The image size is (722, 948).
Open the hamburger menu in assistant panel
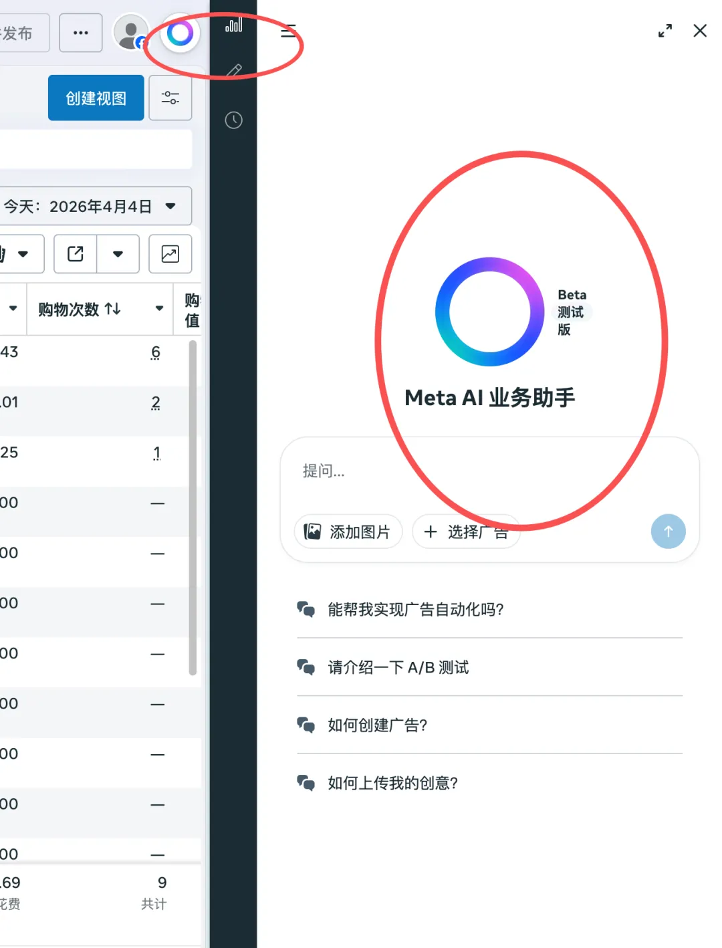(288, 31)
